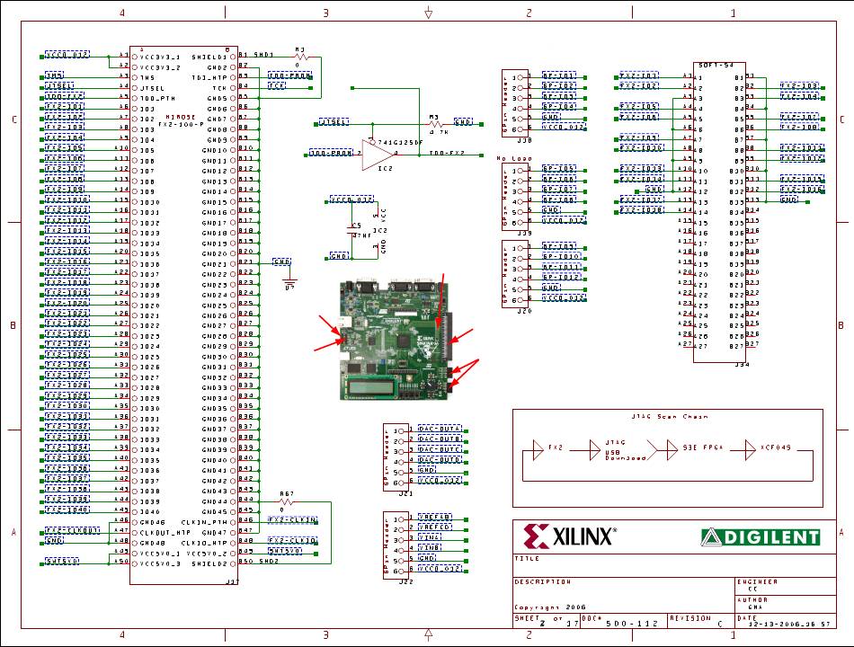Click the Copyright 2006 text
Image resolution: width=854 pixels, height=647 pixels.
(550, 607)
